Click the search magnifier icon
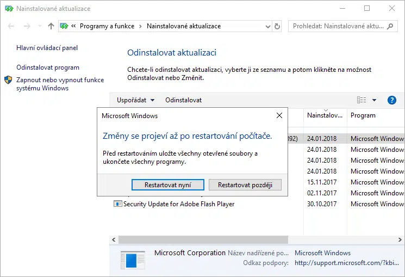This screenshot has width=405, height=277. click(x=390, y=26)
